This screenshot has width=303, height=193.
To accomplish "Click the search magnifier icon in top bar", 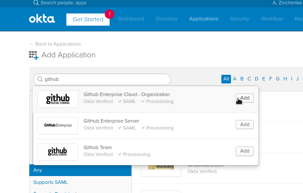I will [36, 3].
